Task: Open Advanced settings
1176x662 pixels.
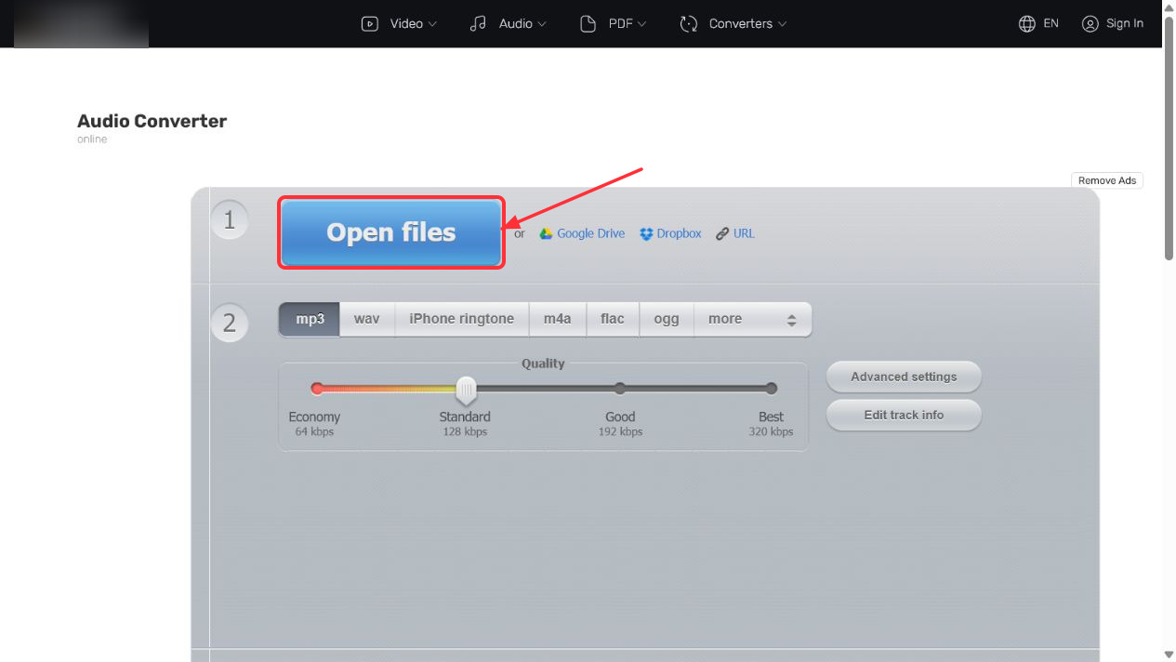Action: (904, 377)
